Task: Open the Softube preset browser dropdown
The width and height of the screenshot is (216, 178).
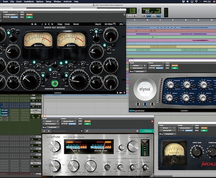Action: [x=82, y=131]
